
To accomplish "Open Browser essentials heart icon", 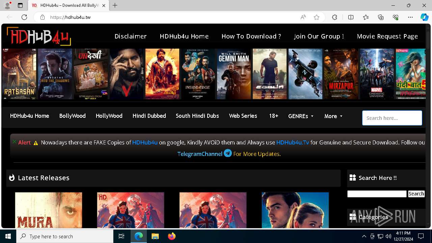I will coord(396,17).
